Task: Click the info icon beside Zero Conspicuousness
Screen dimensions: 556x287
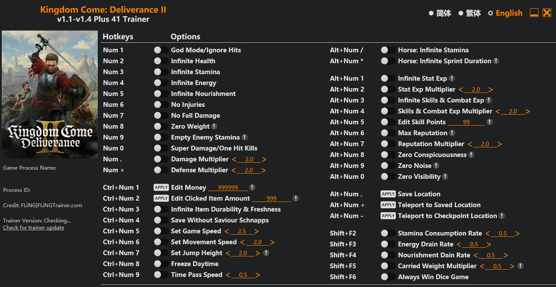Action: 471,155
